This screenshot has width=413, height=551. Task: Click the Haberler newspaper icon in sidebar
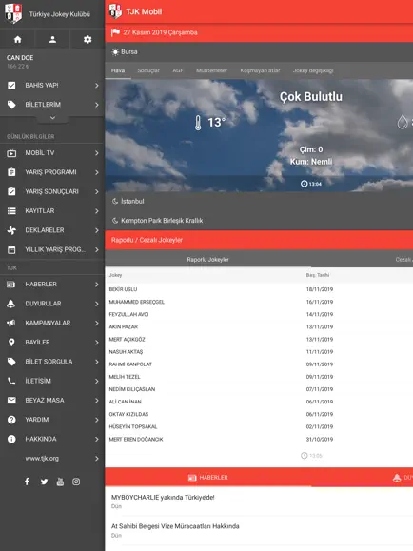(11, 285)
